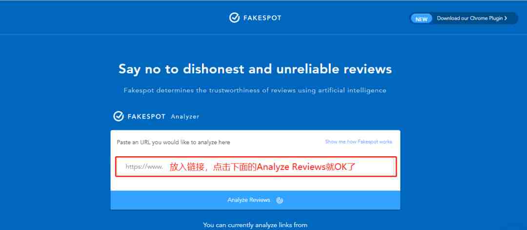Click the red Chinese annotation text
527x230 pixels.
pos(262,167)
